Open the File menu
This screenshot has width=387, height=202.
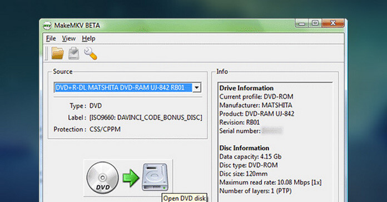(51, 38)
